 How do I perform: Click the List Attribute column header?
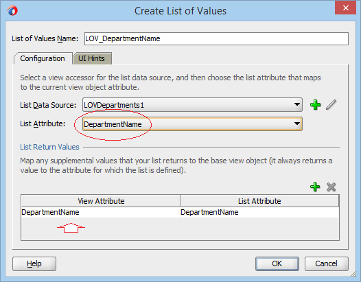259,201
